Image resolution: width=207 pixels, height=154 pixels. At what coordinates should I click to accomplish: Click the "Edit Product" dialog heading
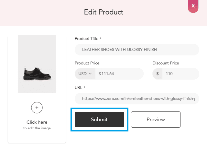pyautogui.click(x=103, y=13)
